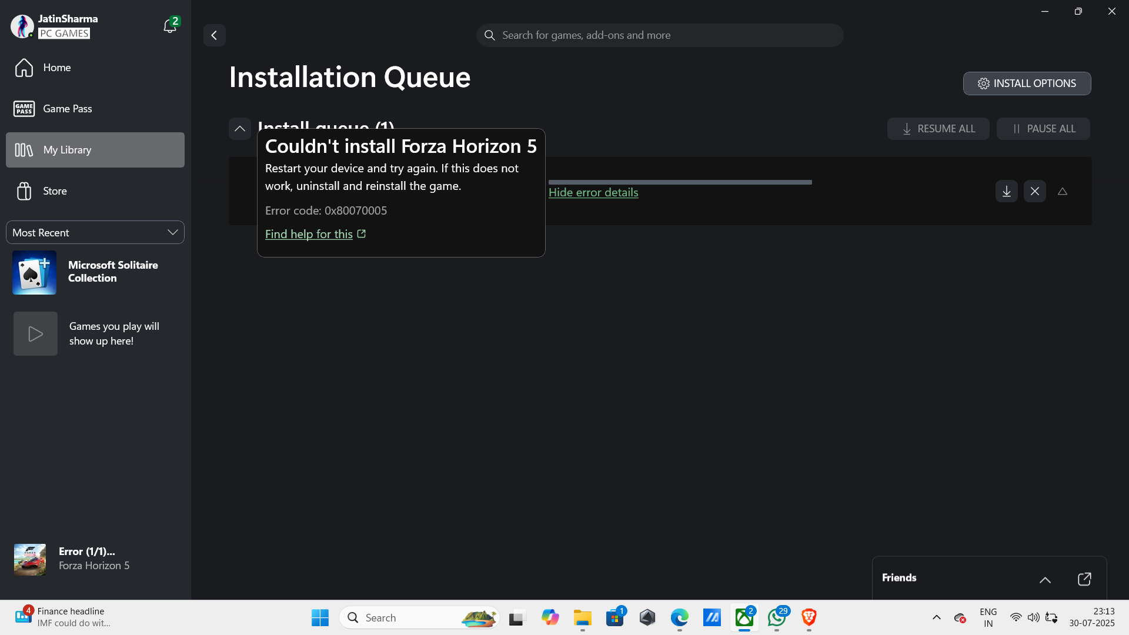The width and height of the screenshot is (1129, 635).
Task: Click the games search field
Action: coord(659,35)
